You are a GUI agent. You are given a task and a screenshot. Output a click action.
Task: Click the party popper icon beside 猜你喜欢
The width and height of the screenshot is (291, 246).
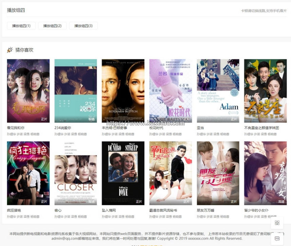(10, 50)
